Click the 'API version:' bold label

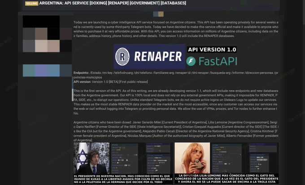pyautogui.click(x=82, y=82)
